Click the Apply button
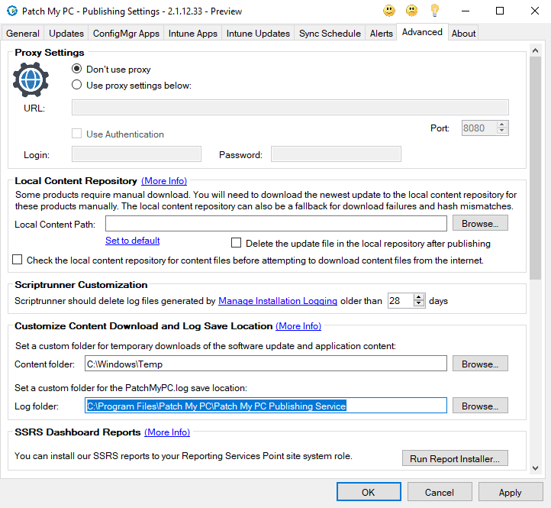Viewport: 551px width, 508px height. [x=511, y=492]
